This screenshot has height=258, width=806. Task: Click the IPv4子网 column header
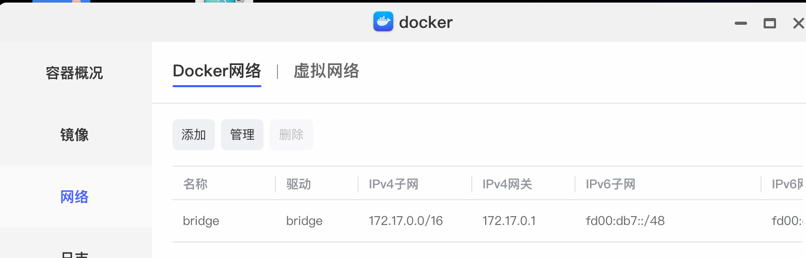pyautogui.click(x=393, y=184)
